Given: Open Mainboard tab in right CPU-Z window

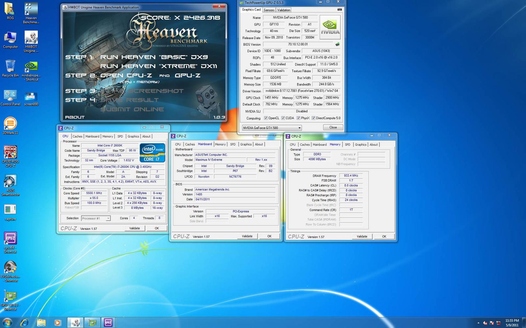Looking at the screenshot, I should [x=320, y=144].
